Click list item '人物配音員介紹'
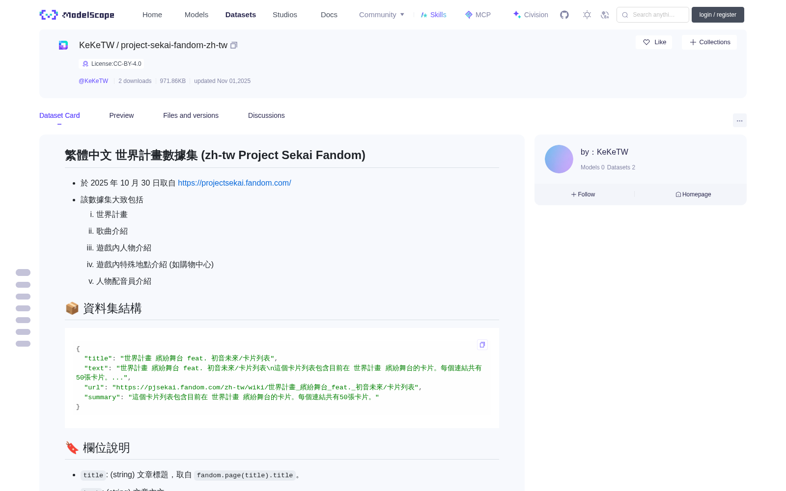The image size is (786, 491). point(124,281)
